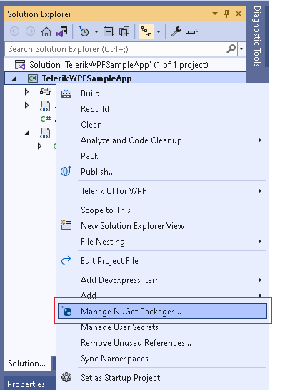Screen dimensions: 290x390
Task: Click the Show All Files icon
Action: pyautogui.click(x=124, y=31)
